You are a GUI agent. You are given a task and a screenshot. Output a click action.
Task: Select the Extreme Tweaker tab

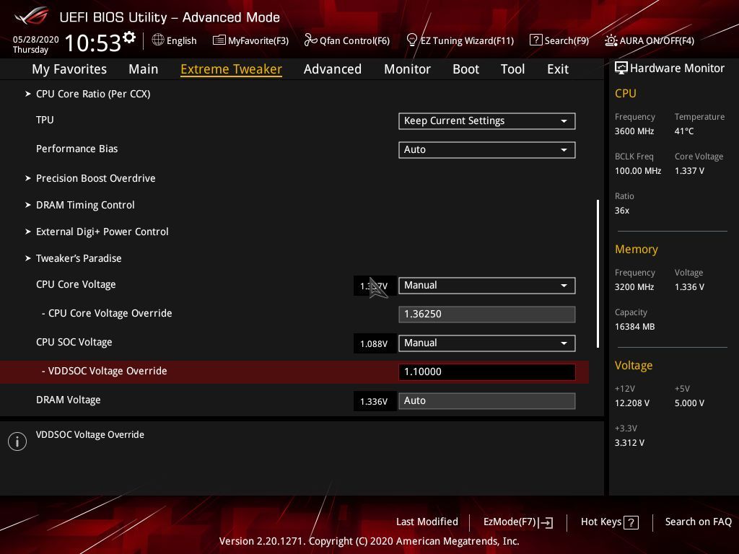pyautogui.click(x=231, y=69)
